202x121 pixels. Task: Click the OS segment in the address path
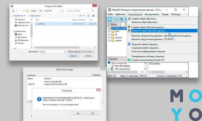41,11
